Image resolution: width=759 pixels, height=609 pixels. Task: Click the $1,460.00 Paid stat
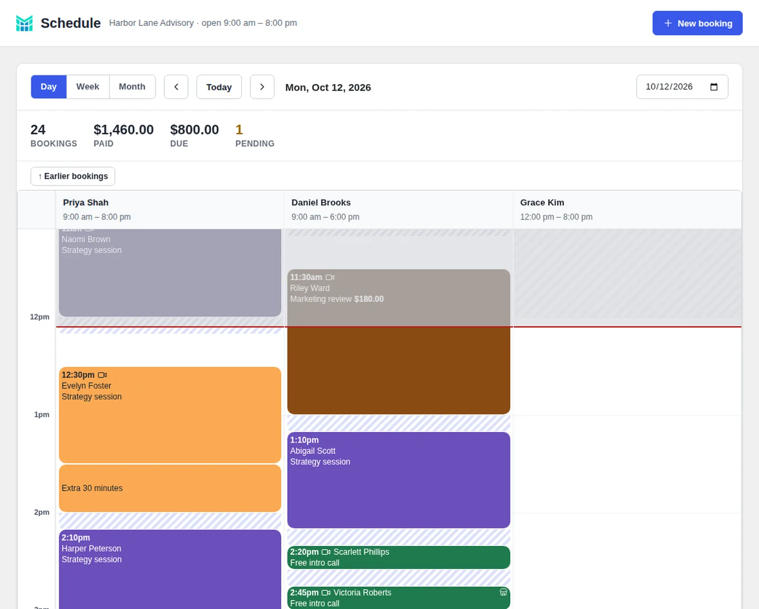123,136
